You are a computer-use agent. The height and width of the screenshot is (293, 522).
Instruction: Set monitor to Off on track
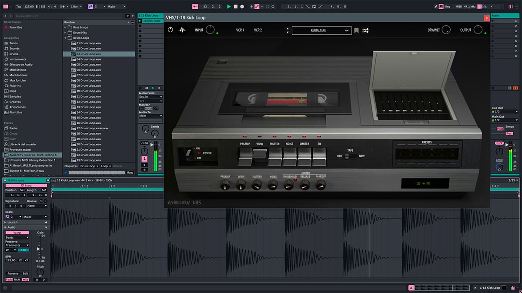pos(155,108)
